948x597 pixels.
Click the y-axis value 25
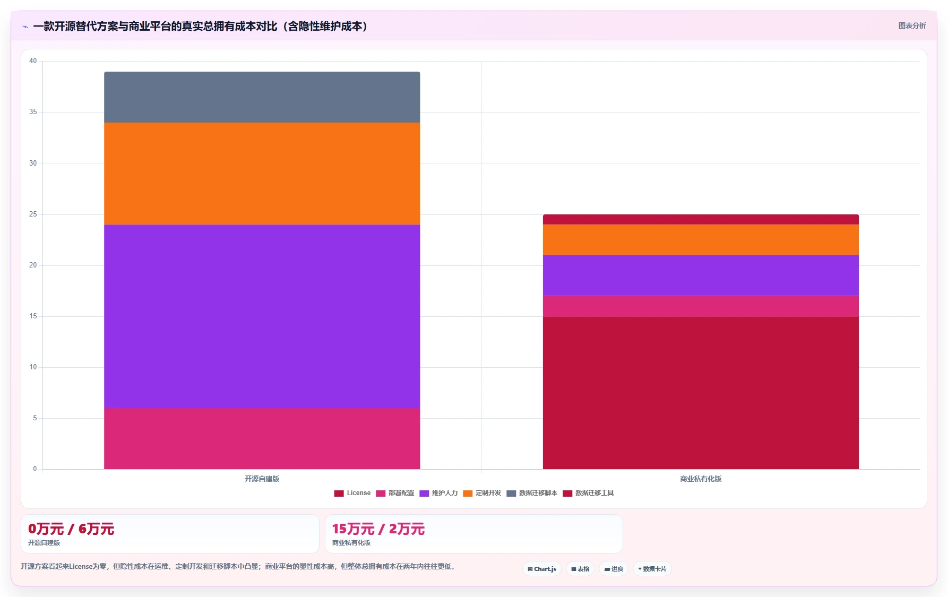(33, 214)
